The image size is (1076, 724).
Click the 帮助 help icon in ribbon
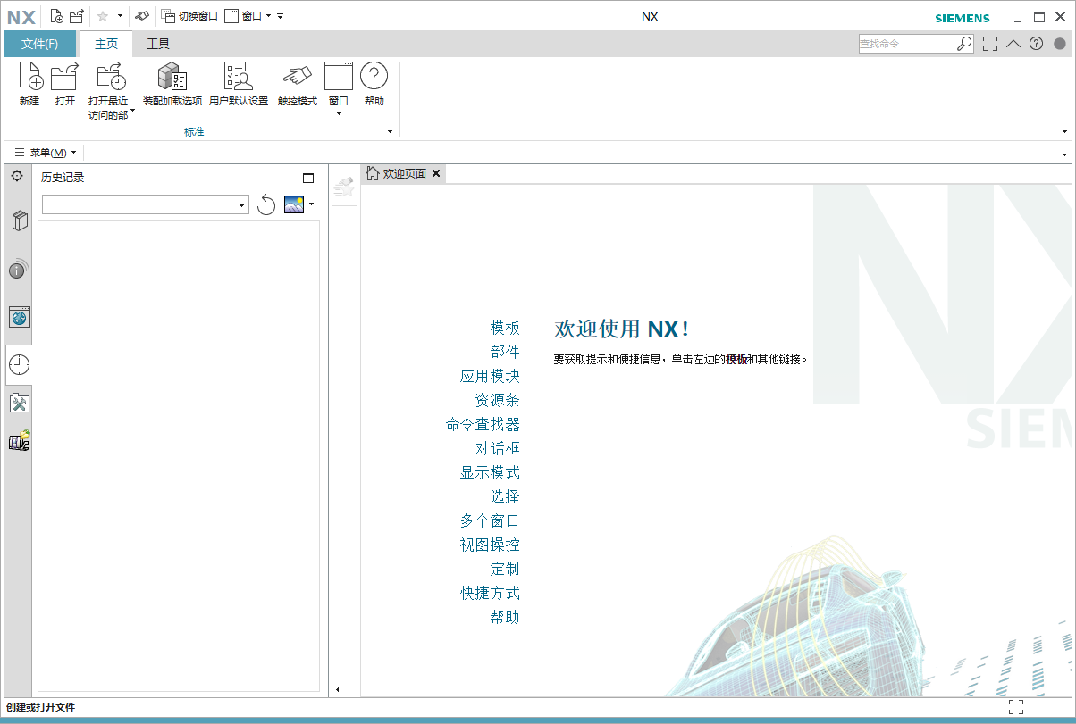[374, 77]
